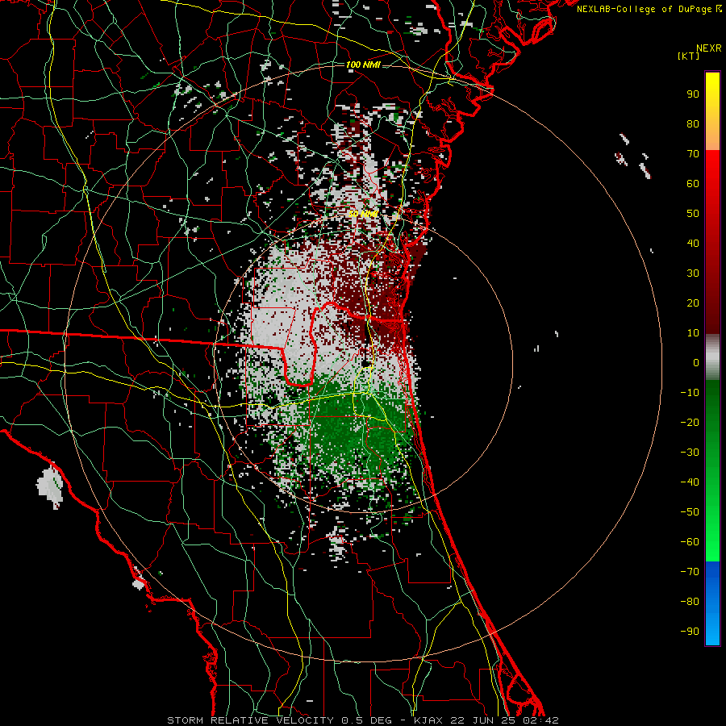Click the 70 value on the color scale
The height and width of the screenshot is (726, 726).
tap(693, 154)
